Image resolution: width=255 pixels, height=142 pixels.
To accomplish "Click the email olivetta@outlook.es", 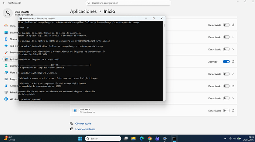I will coord(24,15).
